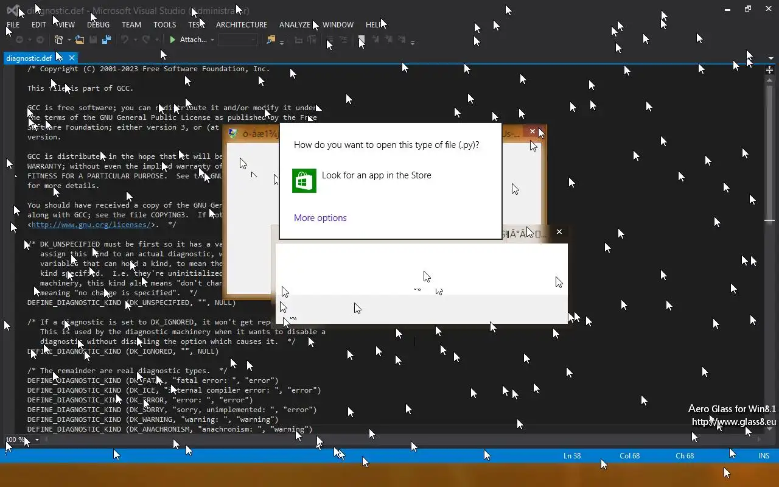
Task: Click the Undo toolbar icon
Action: click(125, 40)
